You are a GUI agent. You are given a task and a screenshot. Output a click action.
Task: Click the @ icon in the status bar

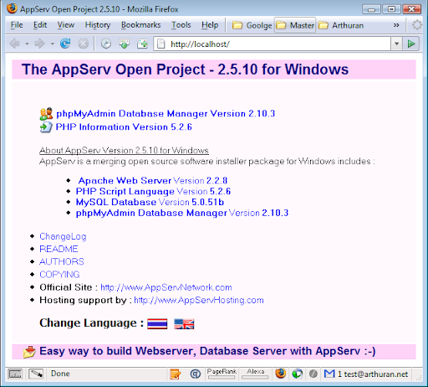pos(196,374)
